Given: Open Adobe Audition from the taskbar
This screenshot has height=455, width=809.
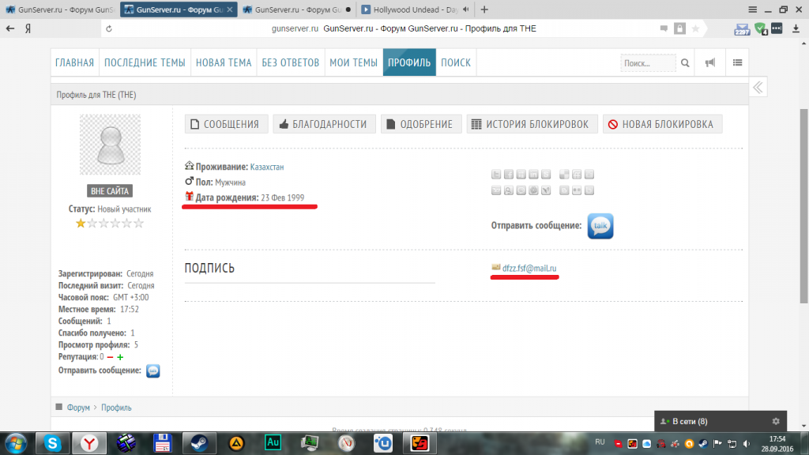Looking at the screenshot, I should click(x=273, y=442).
